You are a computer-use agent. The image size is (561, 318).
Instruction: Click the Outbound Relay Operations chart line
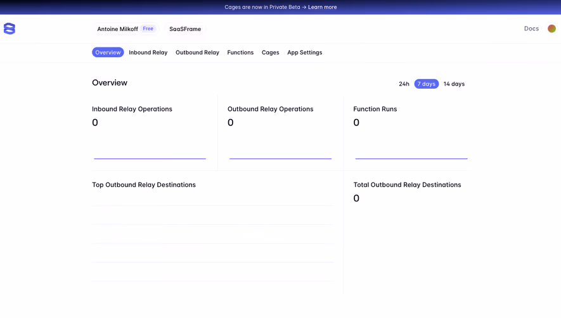coord(280,158)
